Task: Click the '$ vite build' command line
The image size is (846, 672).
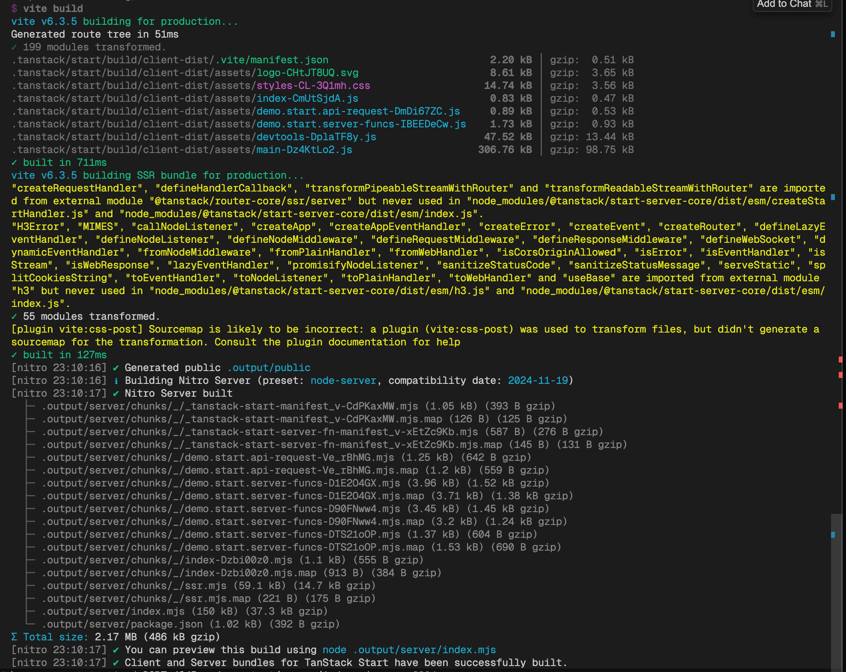Action: pyautogui.click(x=47, y=9)
